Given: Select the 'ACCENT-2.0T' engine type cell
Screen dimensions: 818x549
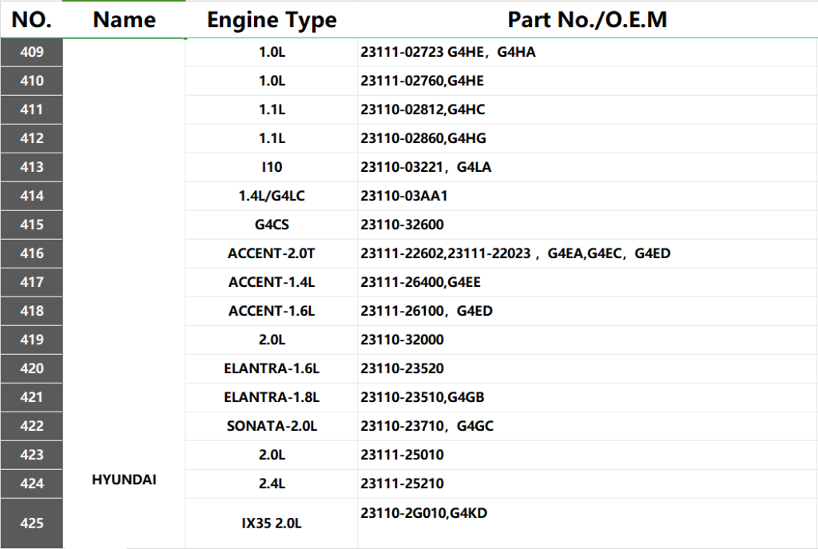Looking at the screenshot, I should click(272, 253).
